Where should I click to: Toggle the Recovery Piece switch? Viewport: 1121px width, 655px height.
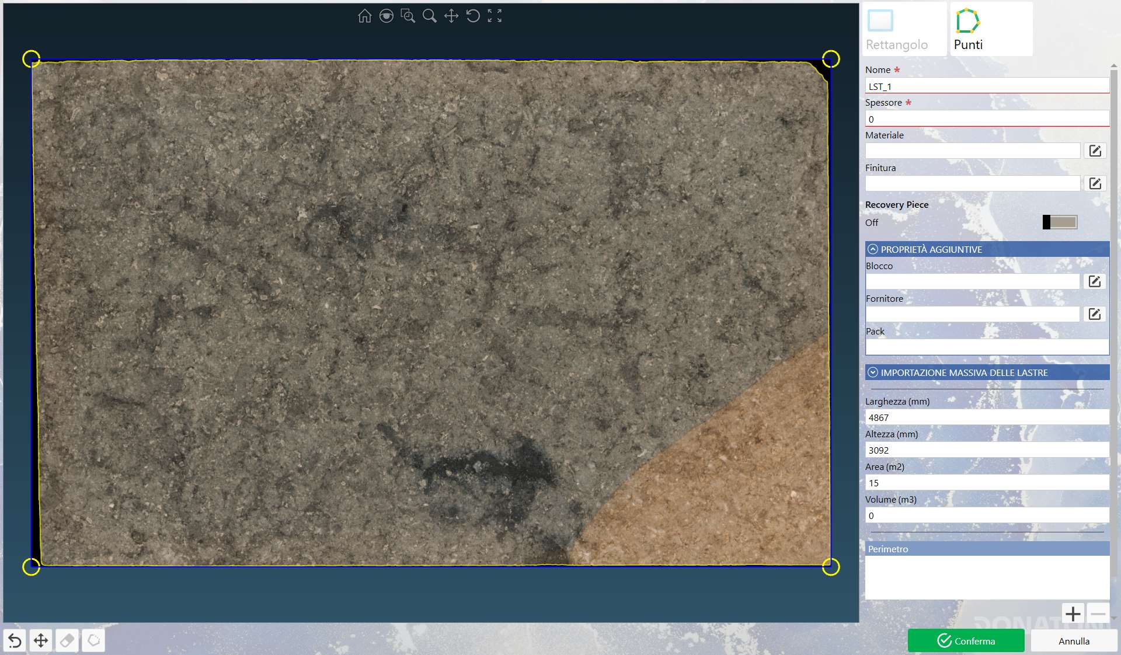point(1060,222)
